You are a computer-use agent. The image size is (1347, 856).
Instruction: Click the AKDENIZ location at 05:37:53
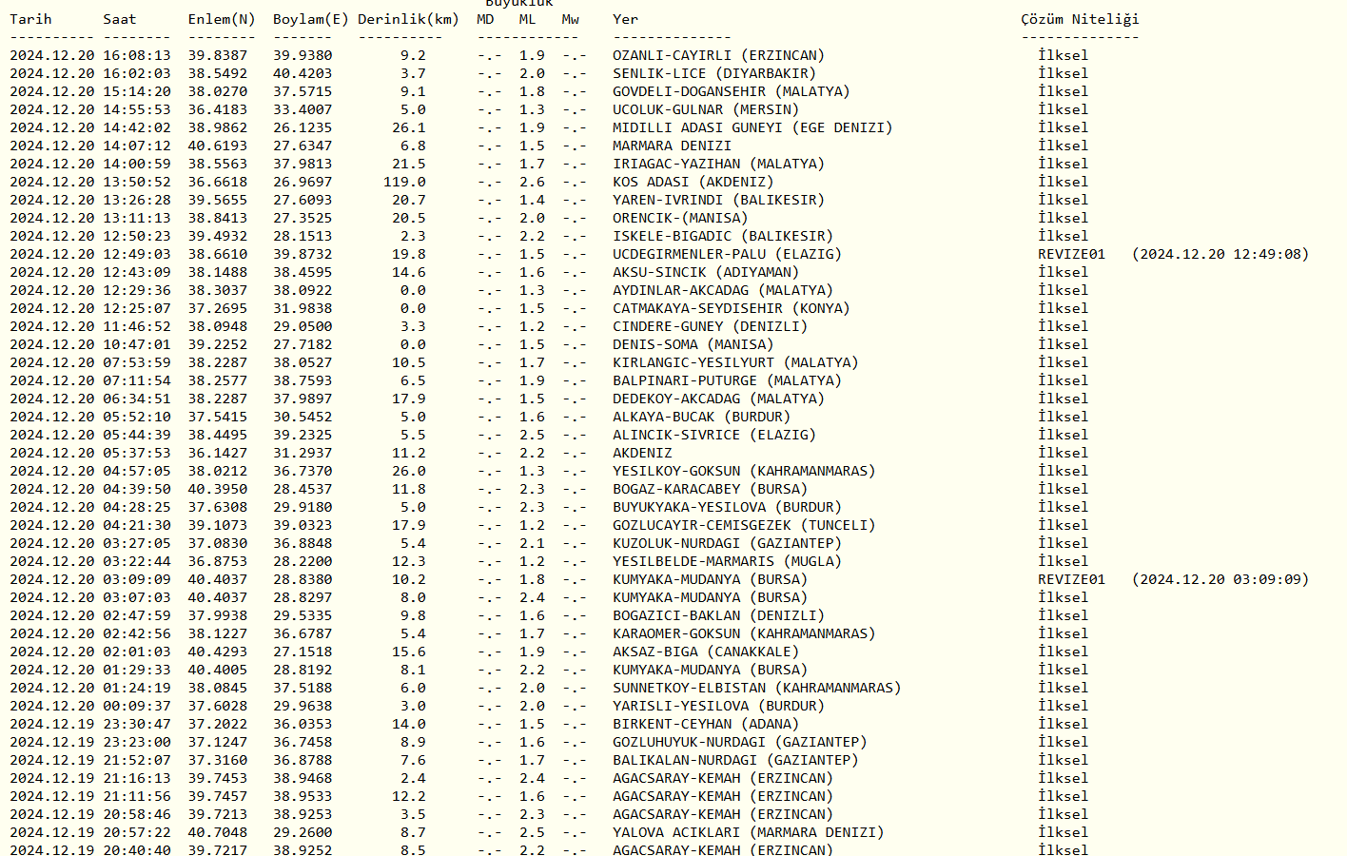point(642,453)
